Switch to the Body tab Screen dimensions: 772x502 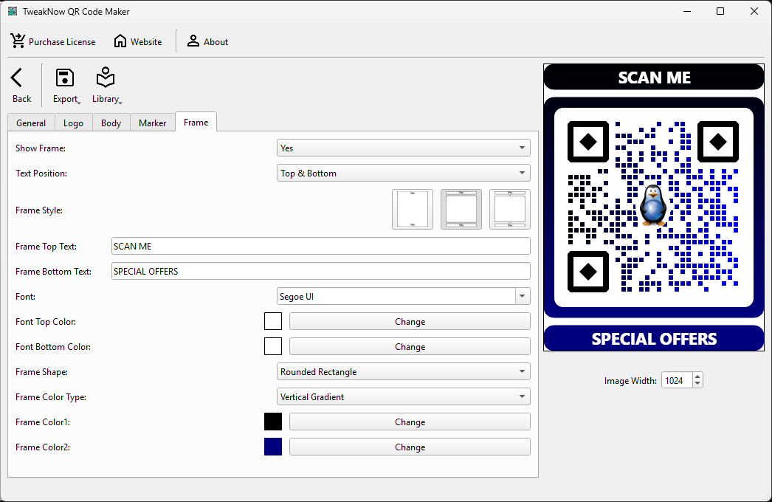pos(111,123)
